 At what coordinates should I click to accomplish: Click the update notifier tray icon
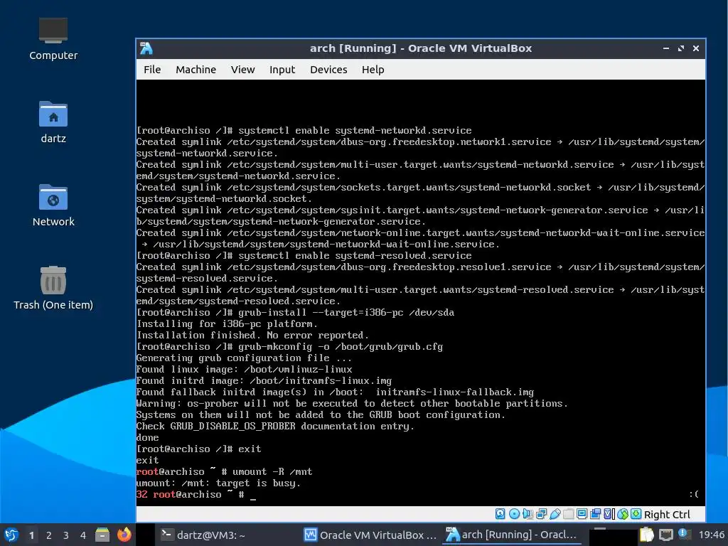(685, 534)
